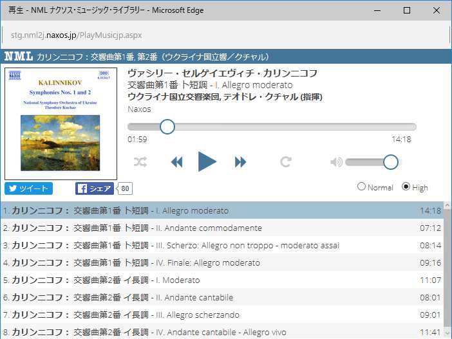Click the volume slider handle
Screen dimensions: 452x339
click(391, 162)
